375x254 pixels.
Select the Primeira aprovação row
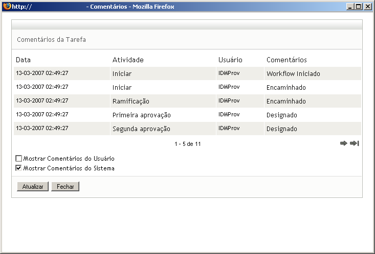142,115
